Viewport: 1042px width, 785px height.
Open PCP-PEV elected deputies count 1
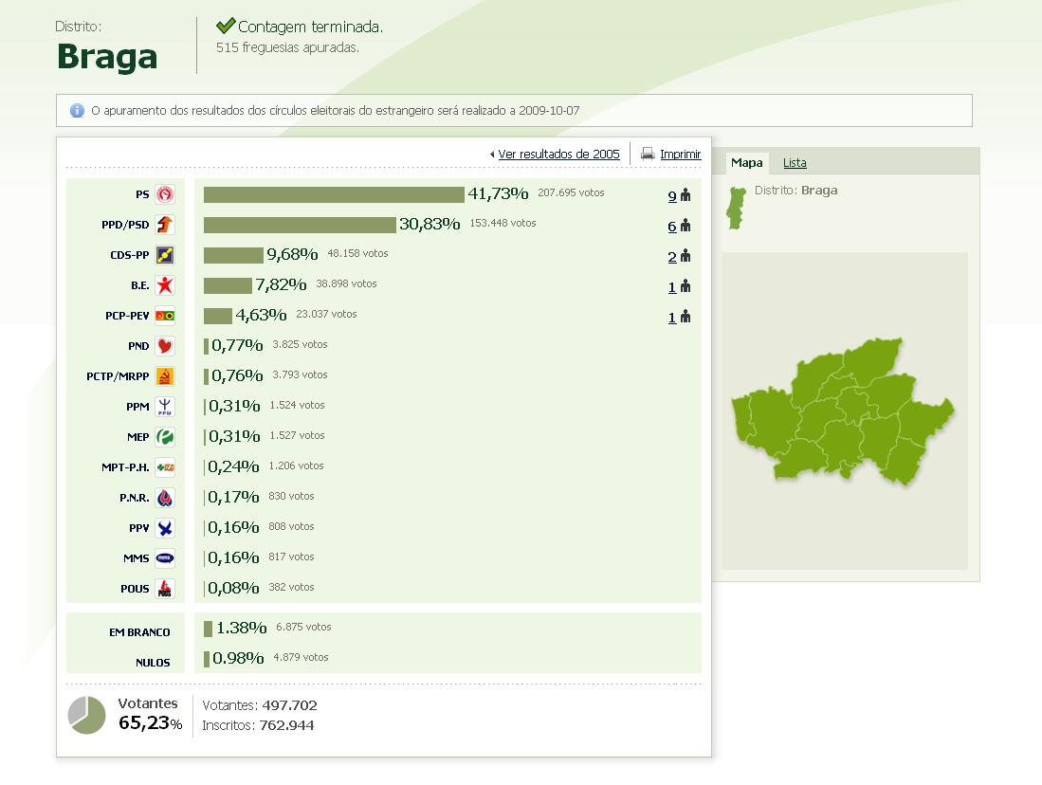click(672, 318)
